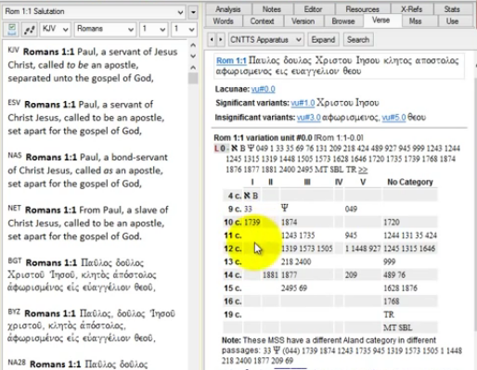The width and height of the screenshot is (477, 370).
Task: Select the Verse tab
Action: coord(380,20)
